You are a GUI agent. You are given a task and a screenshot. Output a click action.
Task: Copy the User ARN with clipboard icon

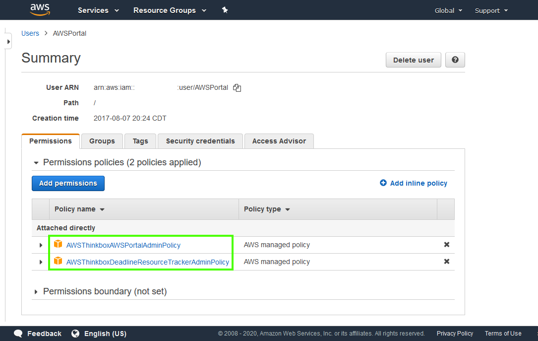[237, 88]
